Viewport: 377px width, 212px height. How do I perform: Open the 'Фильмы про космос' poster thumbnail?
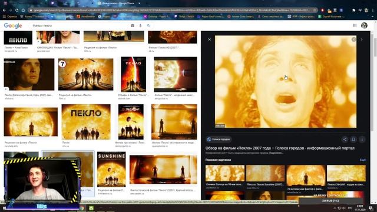tap(131, 122)
